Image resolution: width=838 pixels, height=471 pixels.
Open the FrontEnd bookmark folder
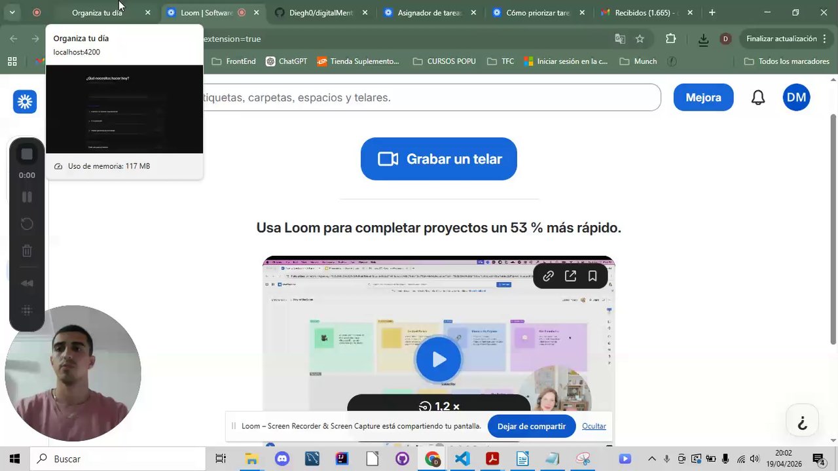pos(234,61)
